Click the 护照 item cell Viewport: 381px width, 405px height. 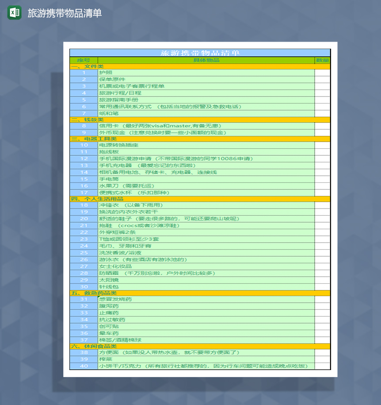click(x=206, y=73)
